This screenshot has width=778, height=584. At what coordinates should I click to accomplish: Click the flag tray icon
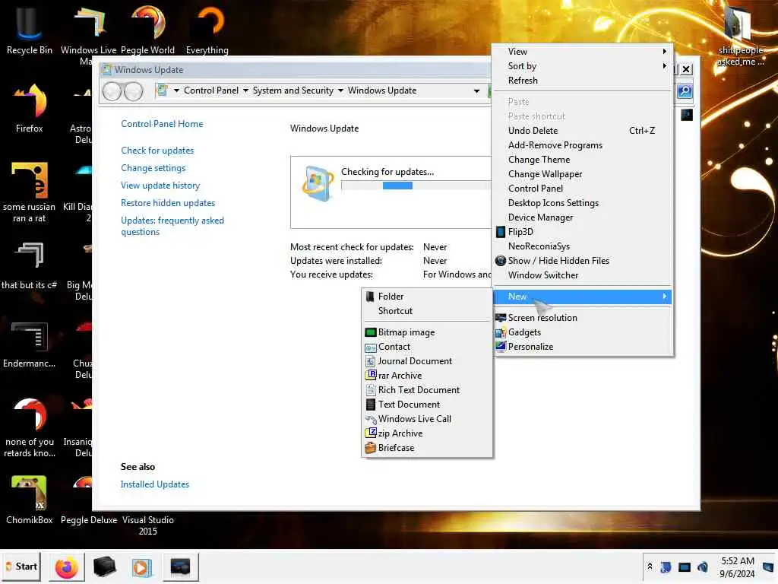tap(666, 567)
